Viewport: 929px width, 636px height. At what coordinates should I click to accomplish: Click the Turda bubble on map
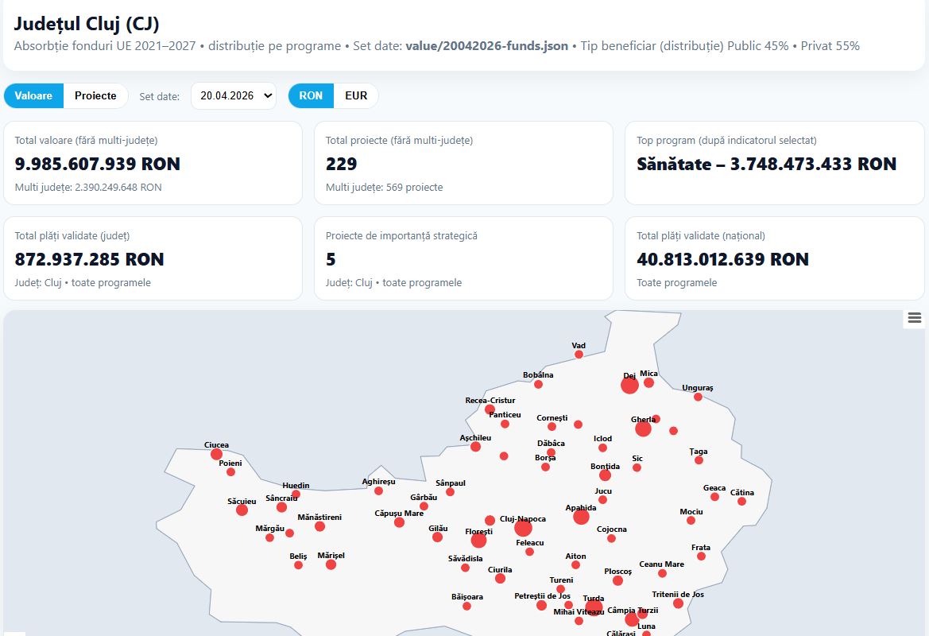coord(594,608)
